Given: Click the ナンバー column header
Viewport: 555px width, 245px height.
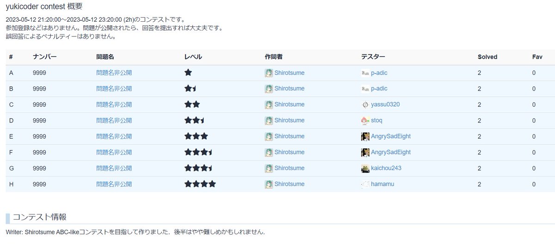Looking at the screenshot, I should pyautogui.click(x=45, y=57).
